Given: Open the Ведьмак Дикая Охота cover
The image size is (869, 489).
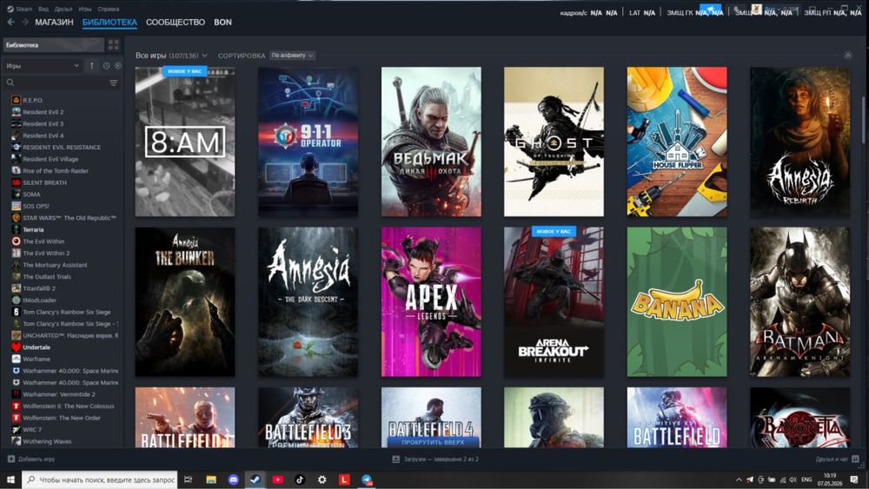Looking at the screenshot, I should pyautogui.click(x=431, y=142).
